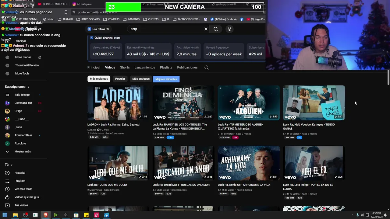Open the CovenanT HD subscription
Image resolution: width=390 pixels, height=219 pixels.
(24, 103)
